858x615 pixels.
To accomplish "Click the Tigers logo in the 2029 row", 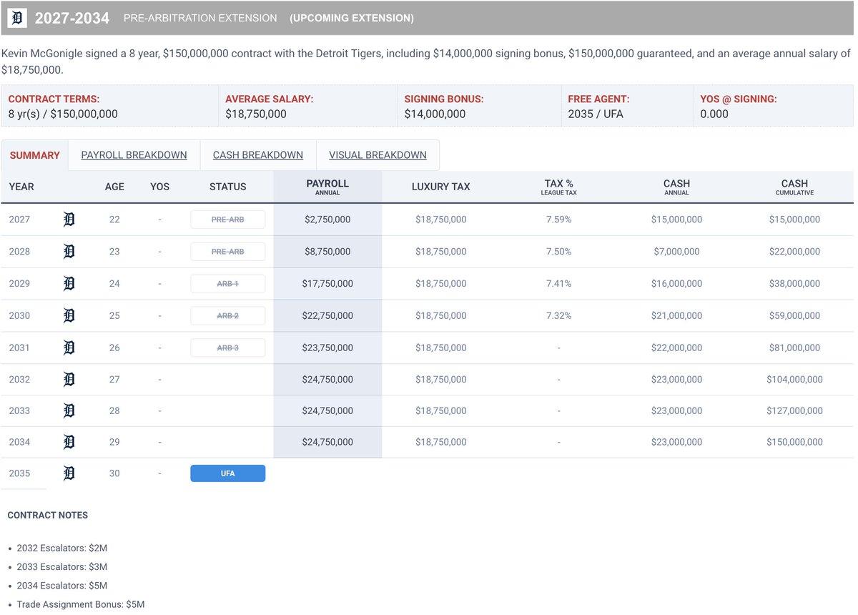I will [69, 284].
